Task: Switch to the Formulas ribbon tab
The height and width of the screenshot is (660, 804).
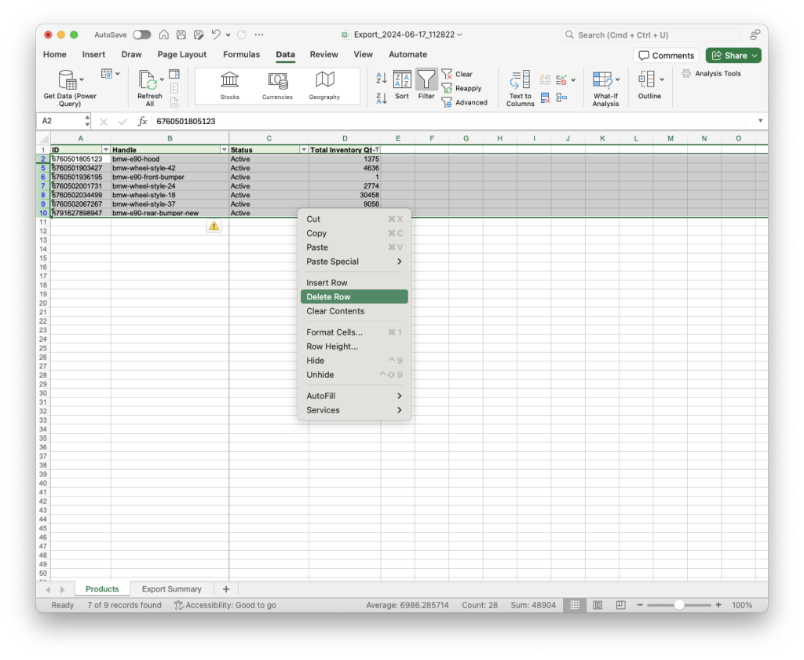Action: (241, 54)
